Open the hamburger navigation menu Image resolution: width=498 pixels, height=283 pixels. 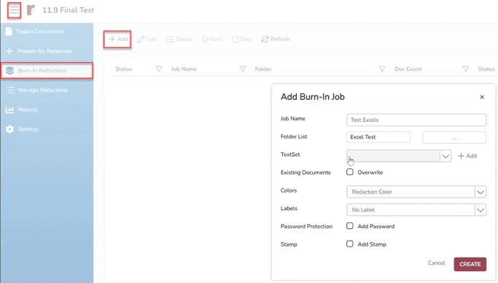[x=14, y=10]
